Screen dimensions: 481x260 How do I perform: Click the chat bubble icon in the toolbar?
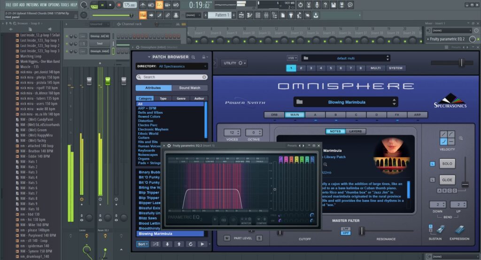350,5
